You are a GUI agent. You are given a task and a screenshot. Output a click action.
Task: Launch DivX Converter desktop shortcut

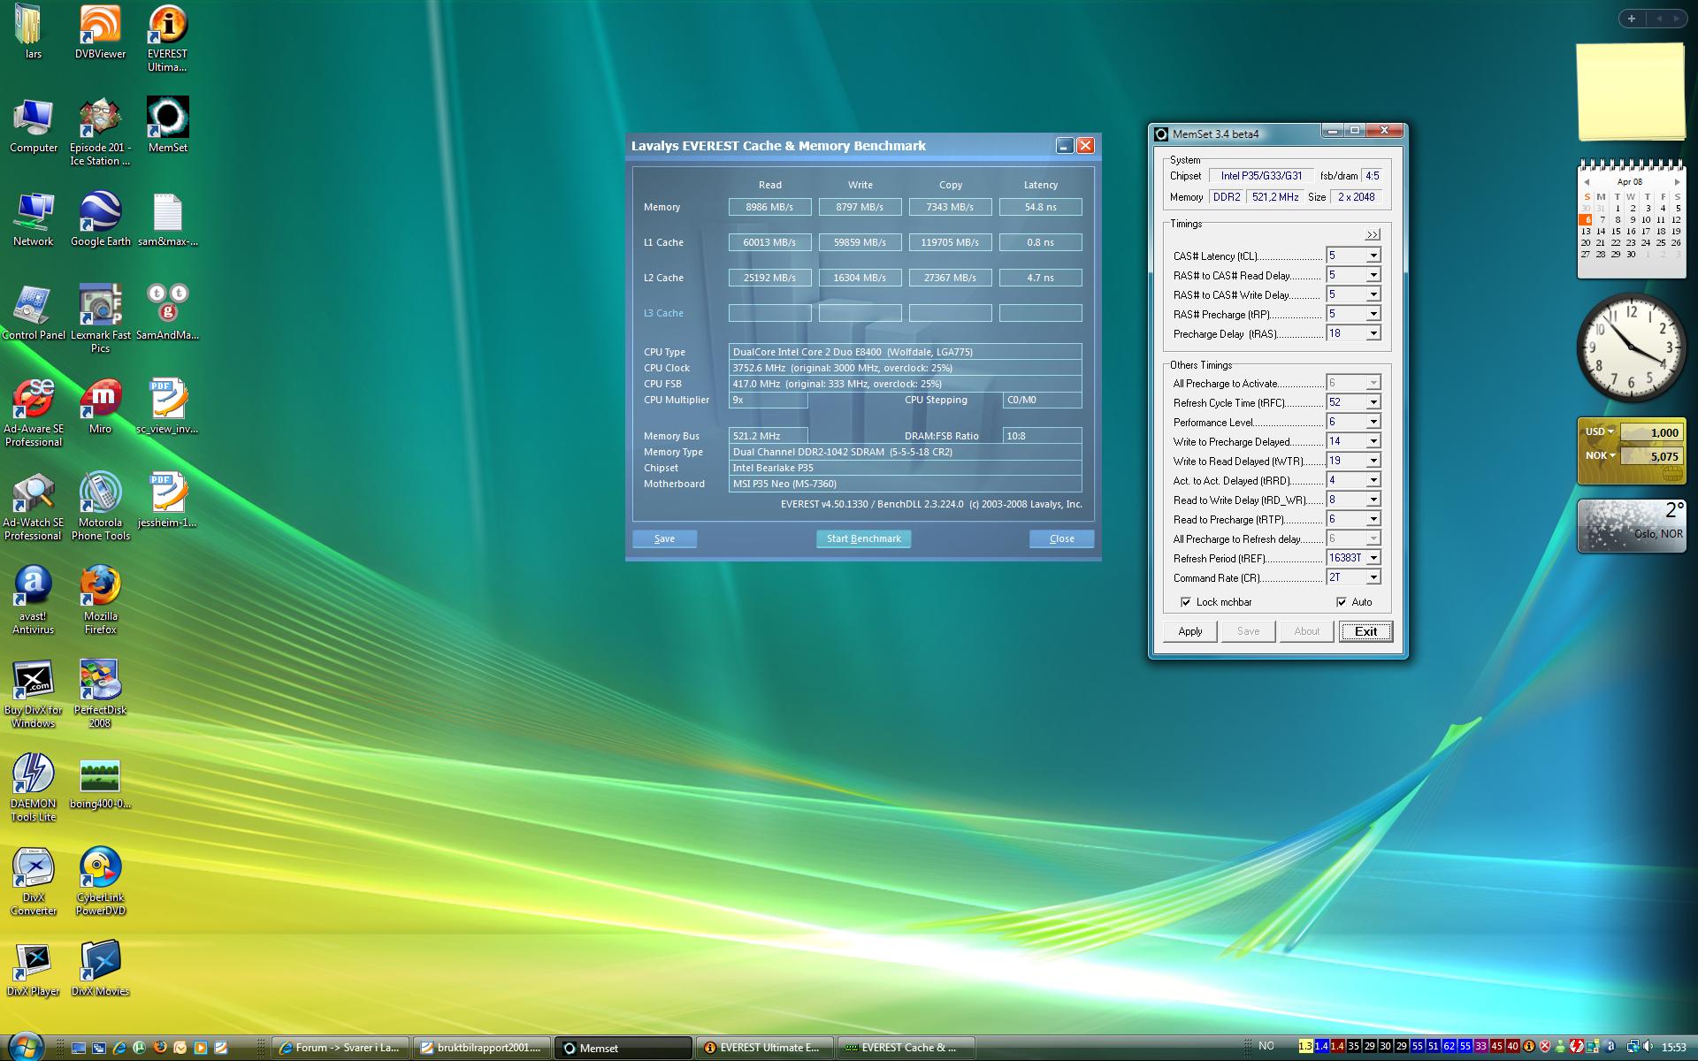coord(34,881)
